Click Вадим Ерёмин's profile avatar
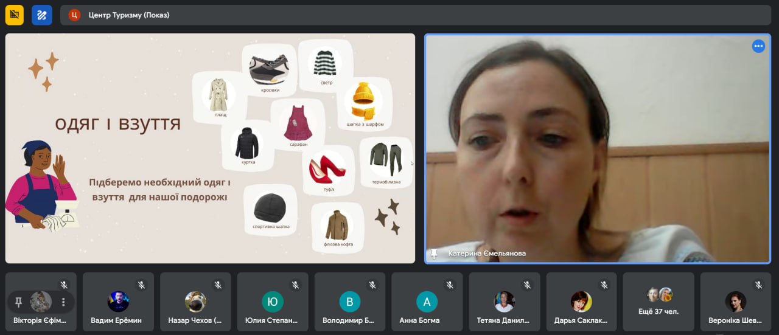 tap(118, 302)
